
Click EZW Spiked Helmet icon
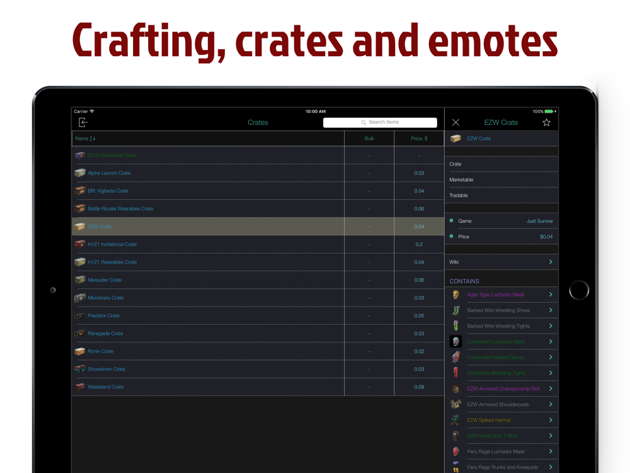(x=455, y=420)
